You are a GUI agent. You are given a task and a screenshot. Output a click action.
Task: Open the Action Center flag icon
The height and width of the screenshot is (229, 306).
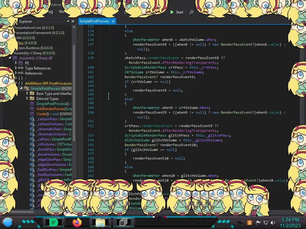[258, 222]
